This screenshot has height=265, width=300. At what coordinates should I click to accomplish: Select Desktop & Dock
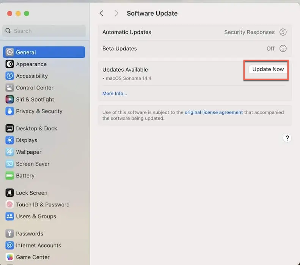point(44,128)
